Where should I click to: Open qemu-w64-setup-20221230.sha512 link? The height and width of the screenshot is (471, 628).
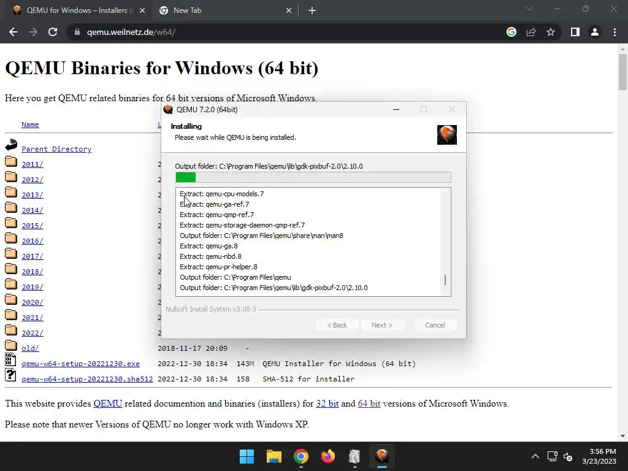(87, 379)
